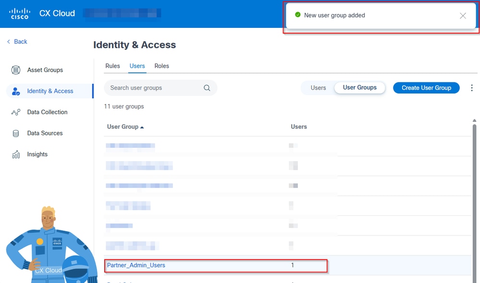Image resolution: width=480 pixels, height=283 pixels.
Task: Click the user count 1 for Partner_Admin_Users
Action: click(x=292, y=265)
